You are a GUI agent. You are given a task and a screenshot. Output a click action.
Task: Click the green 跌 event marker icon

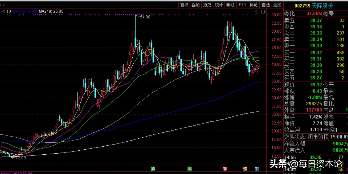pos(153,169)
